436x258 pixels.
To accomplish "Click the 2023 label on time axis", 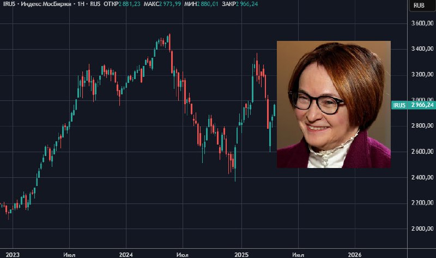I will [13, 255].
